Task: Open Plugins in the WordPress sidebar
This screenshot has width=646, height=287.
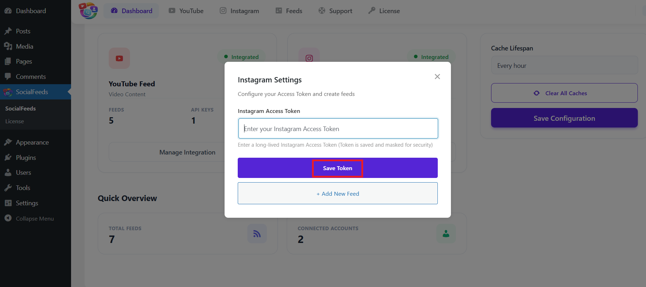Action: tap(26, 157)
